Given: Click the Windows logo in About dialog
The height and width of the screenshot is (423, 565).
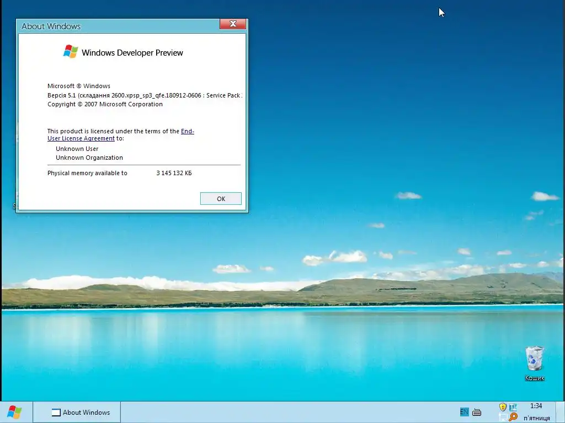Looking at the screenshot, I should pyautogui.click(x=71, y=51).
